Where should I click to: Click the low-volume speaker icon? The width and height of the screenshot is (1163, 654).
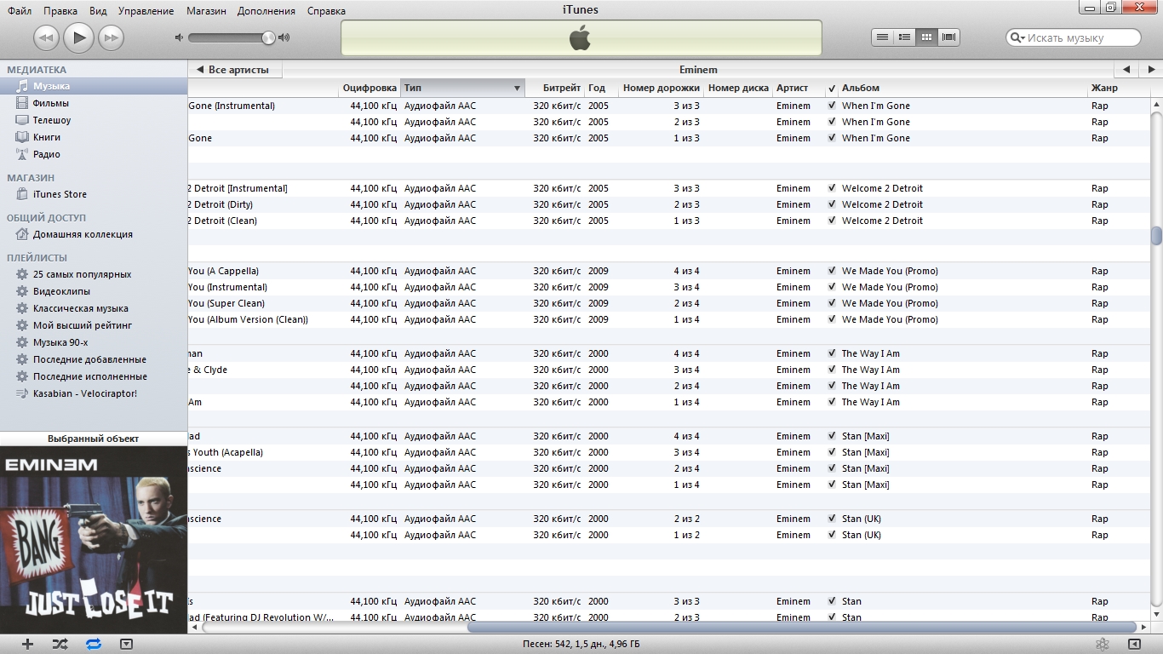tap(179, 37)
